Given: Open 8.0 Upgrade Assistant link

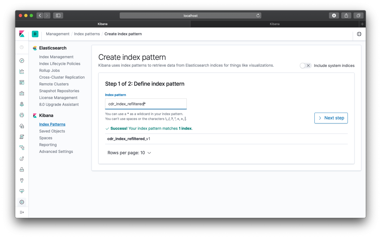Looking at the screenshot, I should click(x=59, y=104).
